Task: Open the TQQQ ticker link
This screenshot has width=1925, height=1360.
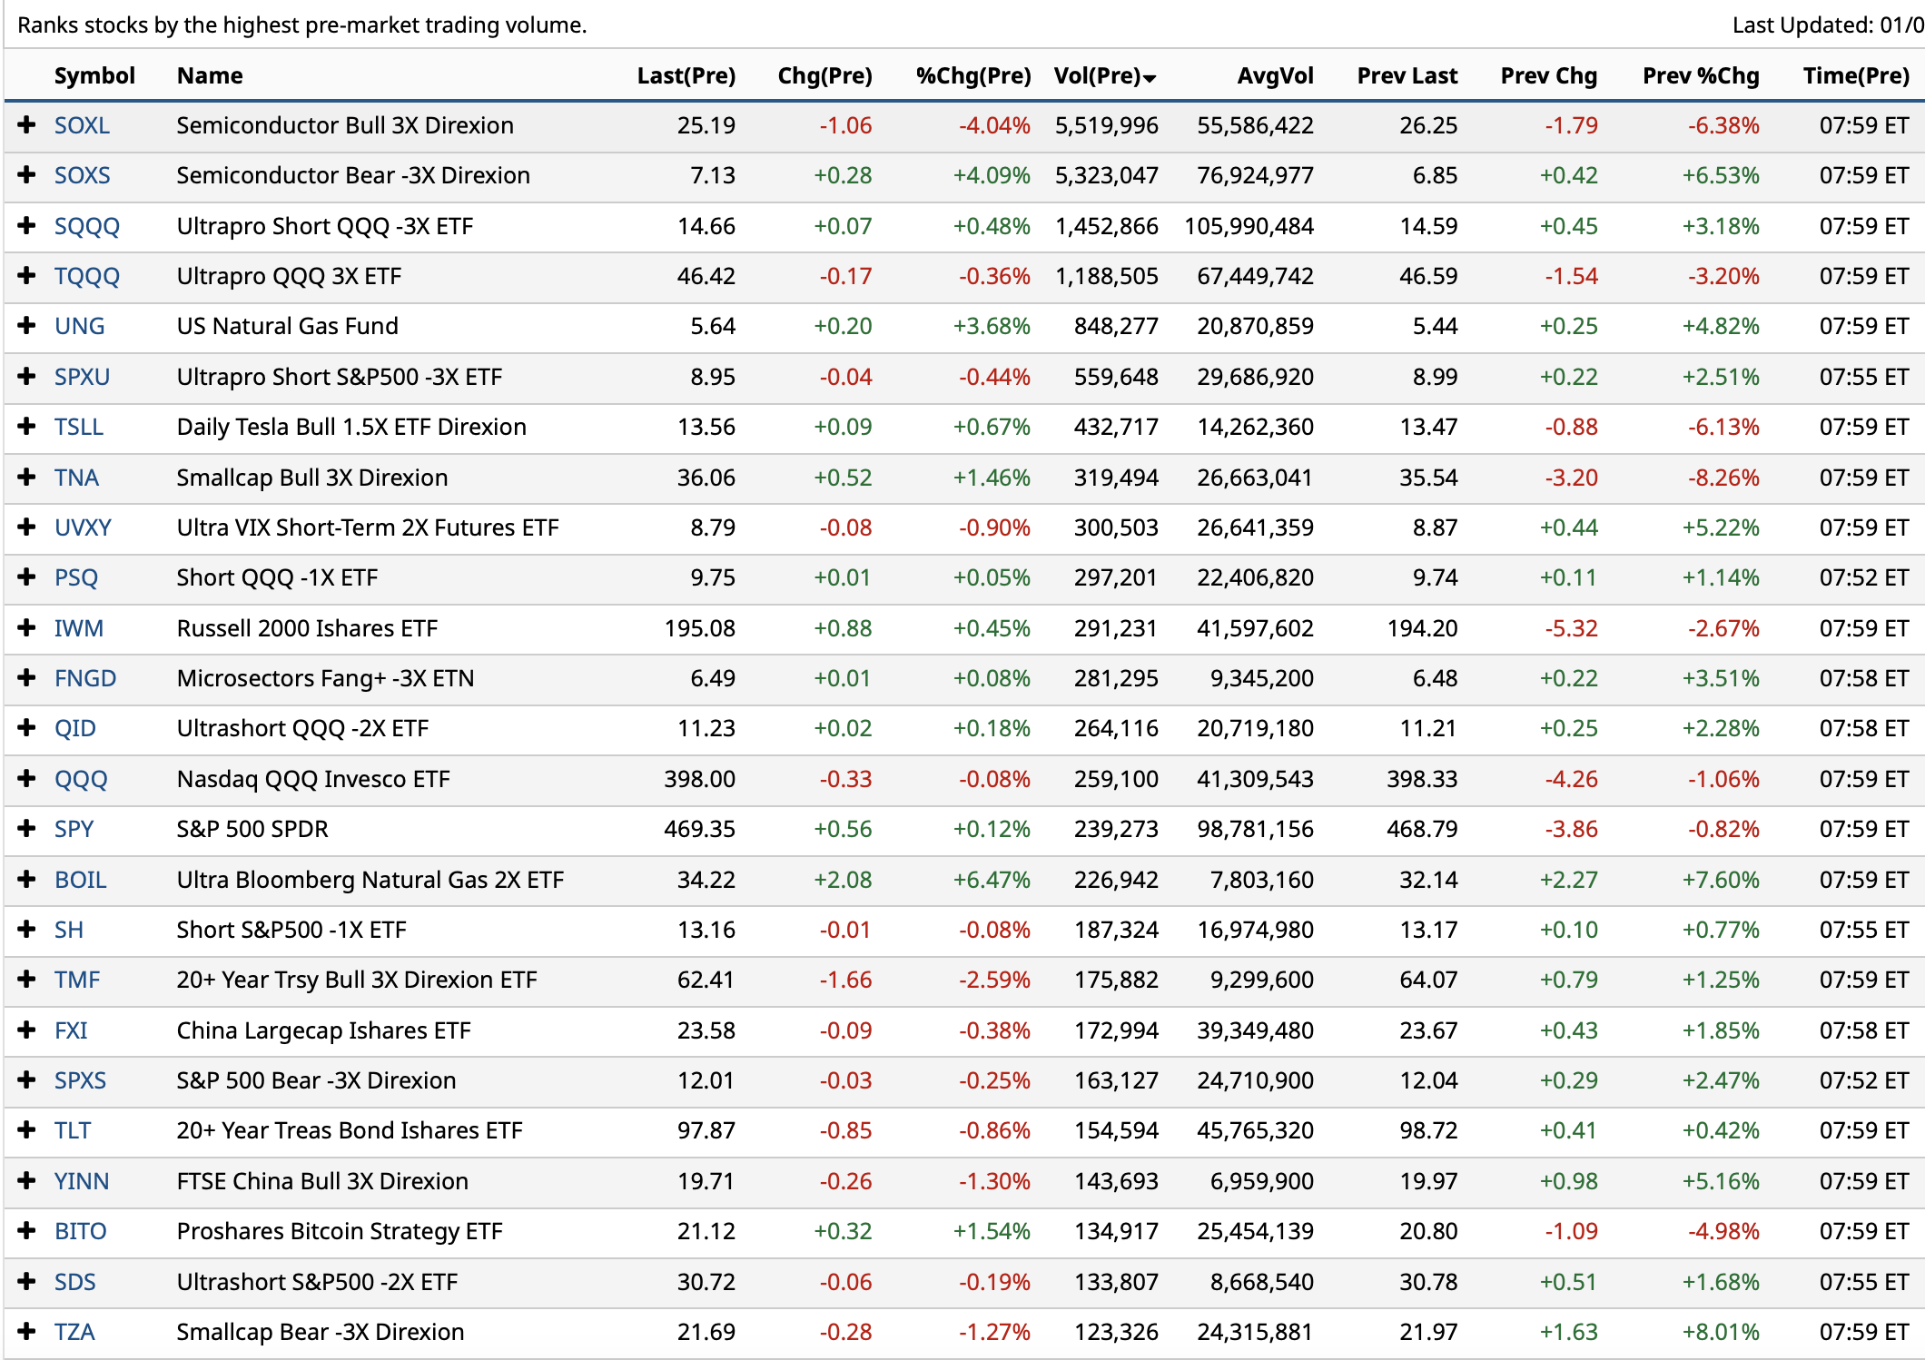Action: click(86, 276)
